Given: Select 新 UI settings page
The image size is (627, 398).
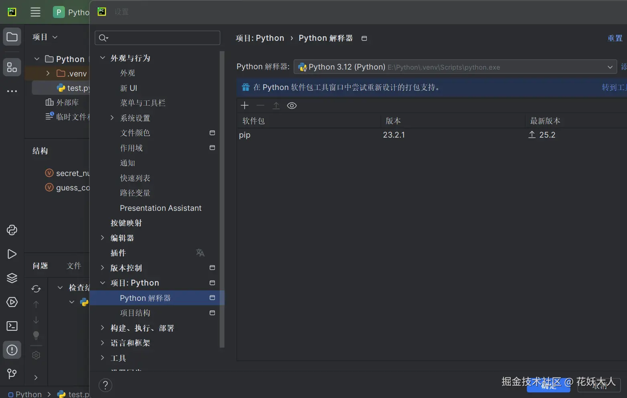Looking at the screenshot, I should tap(128, 88).
